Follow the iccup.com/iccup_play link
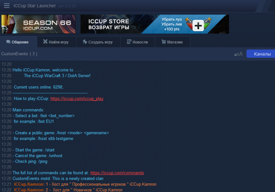This screenshot has width=275, height=192. (x=77, y=99)
